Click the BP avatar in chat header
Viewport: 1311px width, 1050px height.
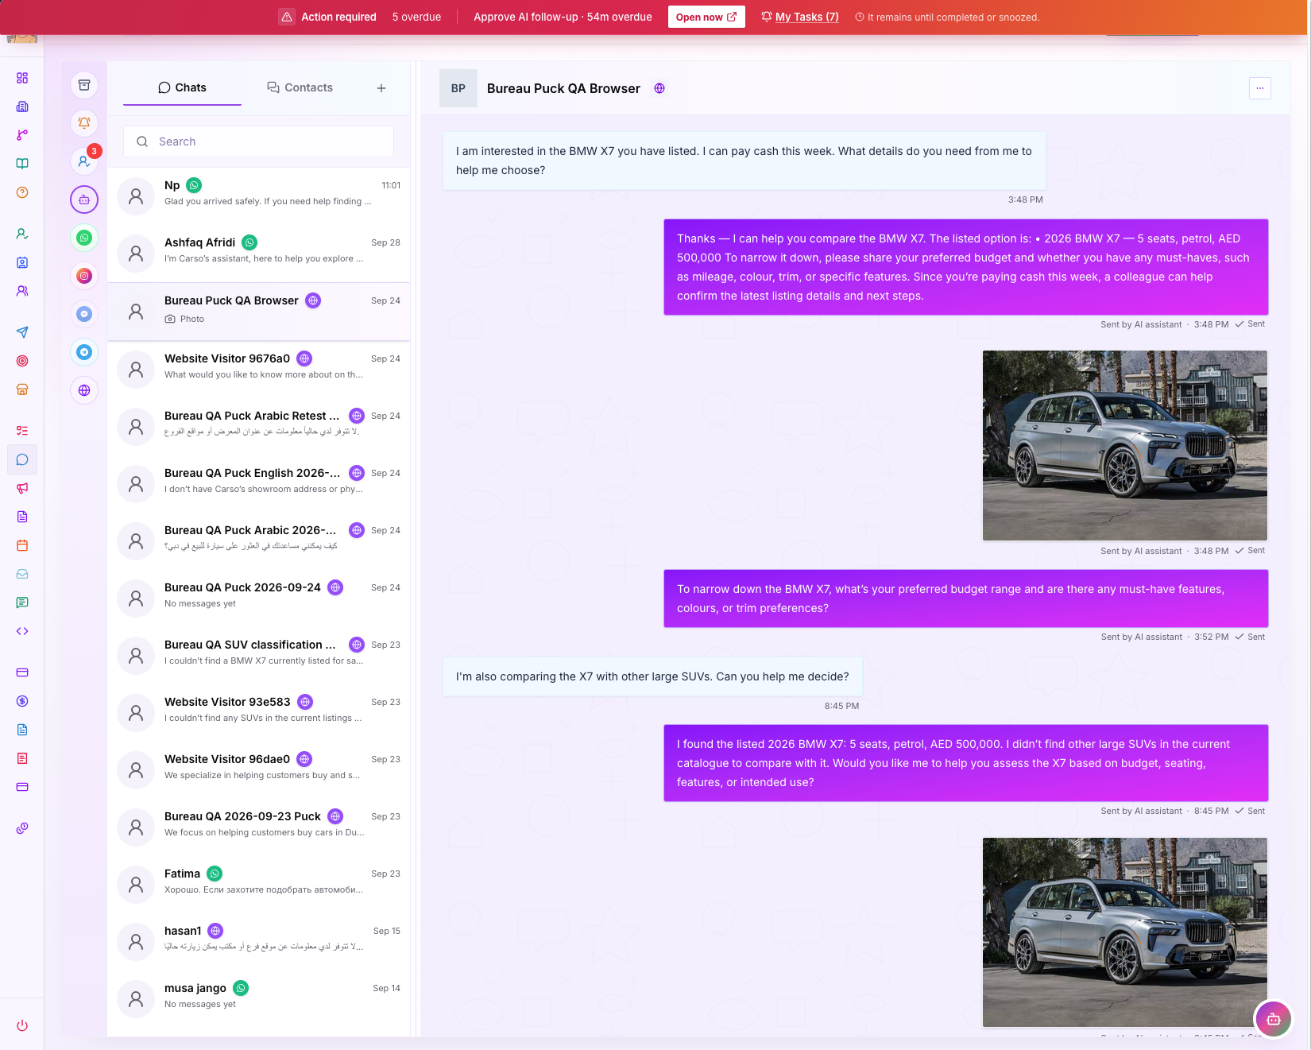(x=458, y=88)
